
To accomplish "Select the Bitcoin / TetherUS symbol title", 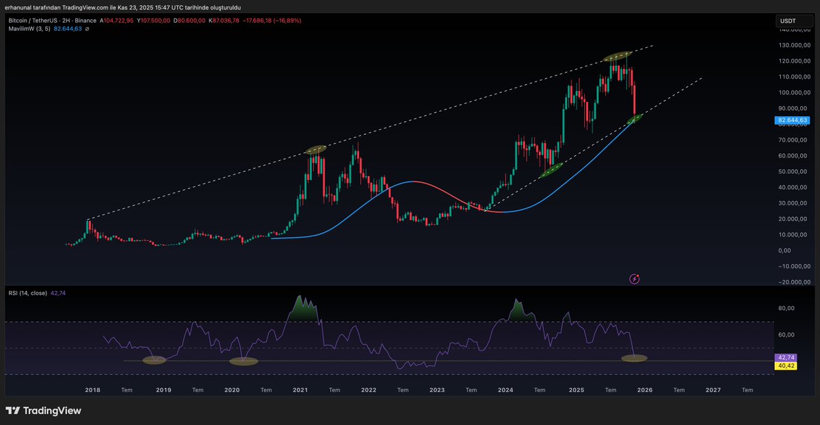I will pos(52,21).
